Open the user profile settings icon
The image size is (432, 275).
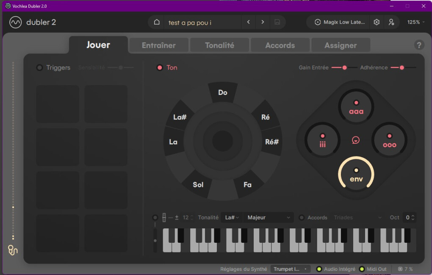pyautogui.click(x=391, y=22)
